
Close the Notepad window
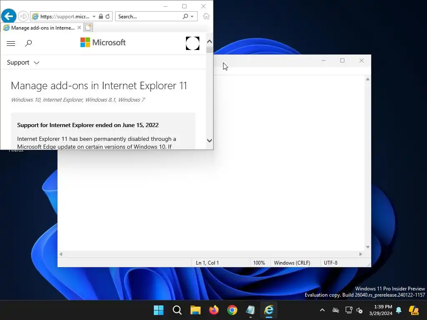click(x=362, y=60)
